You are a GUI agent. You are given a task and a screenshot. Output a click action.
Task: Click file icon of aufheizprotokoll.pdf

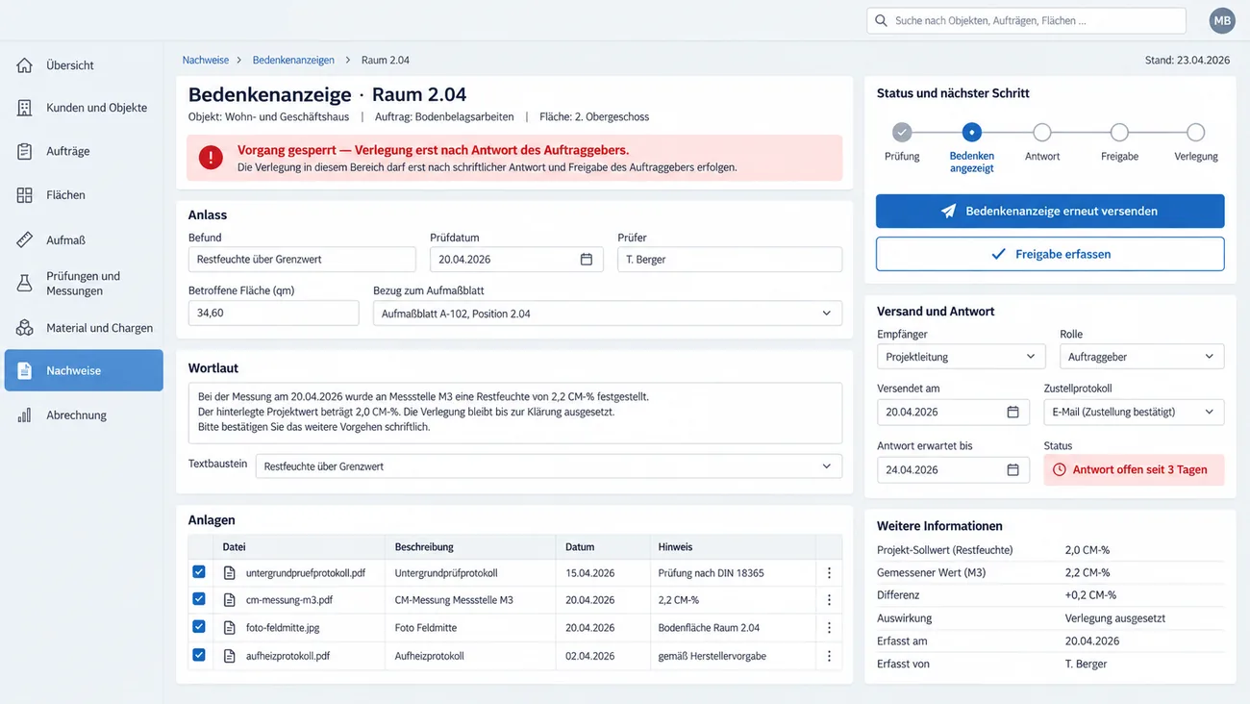(x=229, y=656)
